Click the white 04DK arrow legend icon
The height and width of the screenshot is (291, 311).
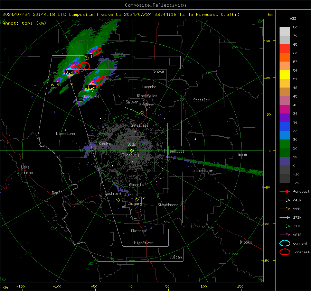[285, 200]
